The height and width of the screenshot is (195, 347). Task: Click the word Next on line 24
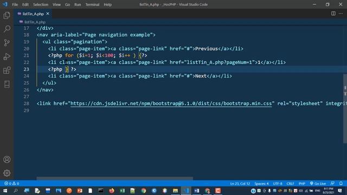[x=201, y=76]
